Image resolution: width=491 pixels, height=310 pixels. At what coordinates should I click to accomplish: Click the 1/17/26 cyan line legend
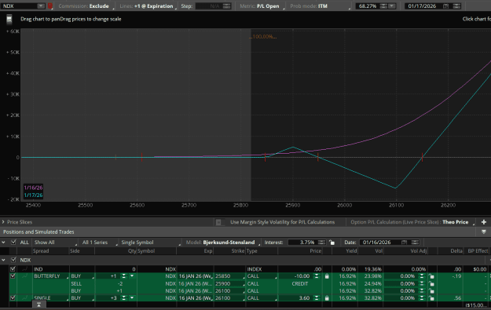[33, 195]
